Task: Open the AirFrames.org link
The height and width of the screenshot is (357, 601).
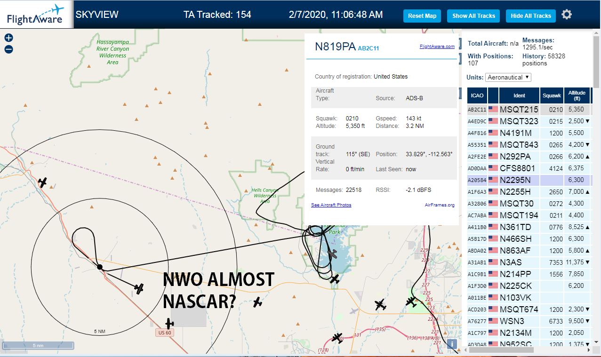Action: click(440, 205)
